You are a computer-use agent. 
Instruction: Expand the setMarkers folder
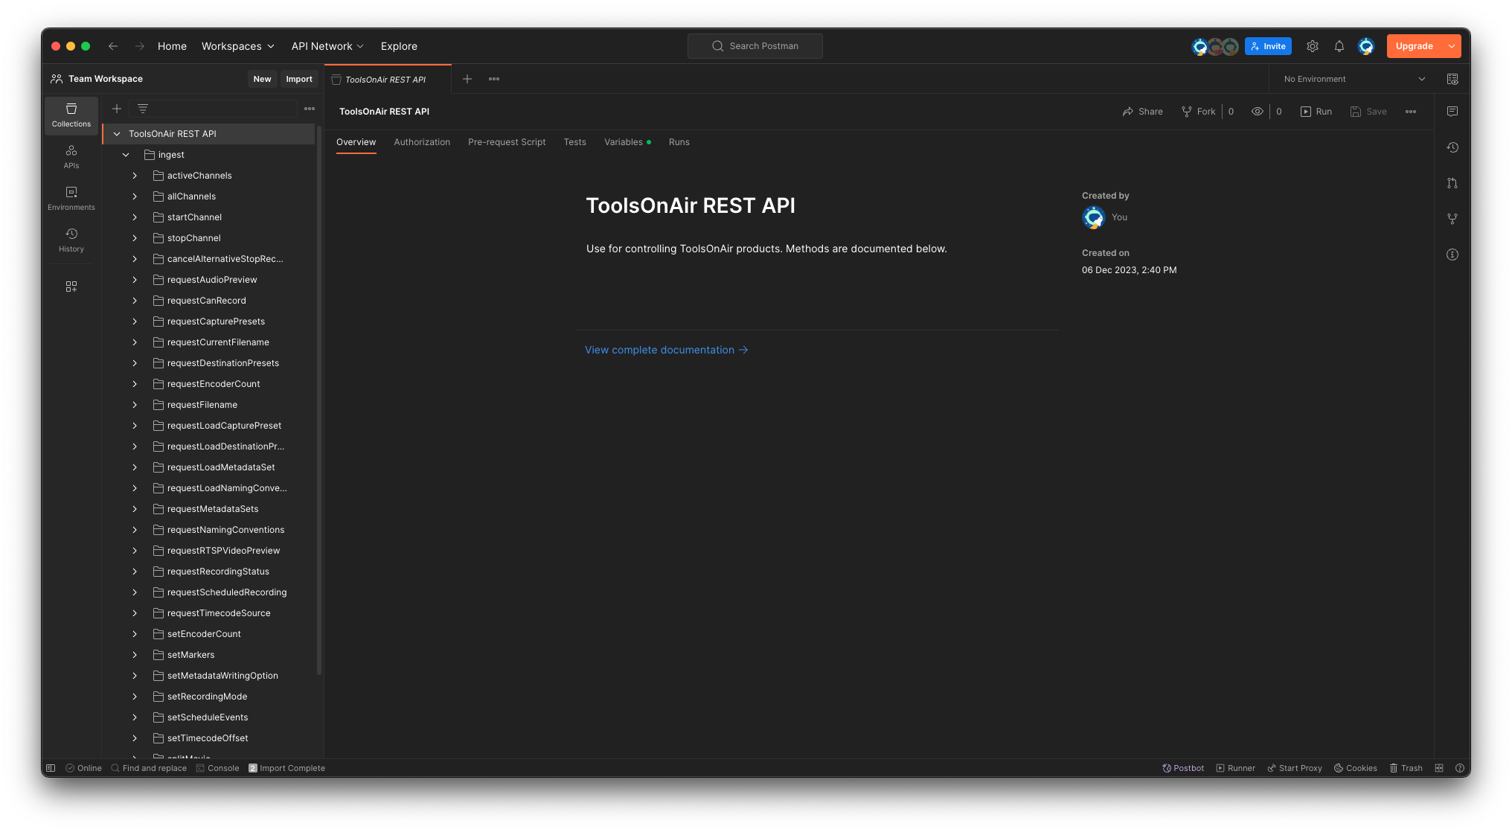point(135,655)
